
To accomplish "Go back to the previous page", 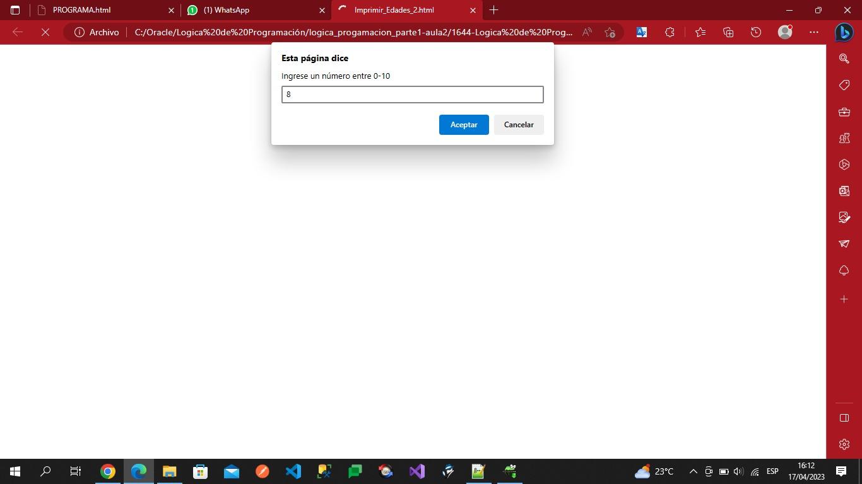I will coord(18,32).
